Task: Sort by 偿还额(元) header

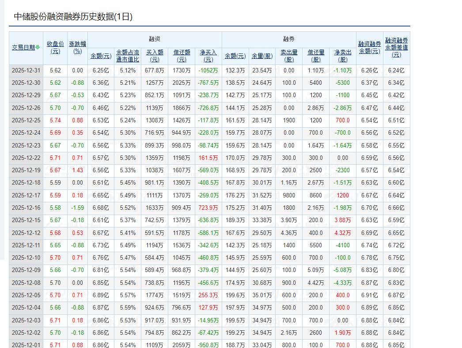Action: click(x=182, y=56)
